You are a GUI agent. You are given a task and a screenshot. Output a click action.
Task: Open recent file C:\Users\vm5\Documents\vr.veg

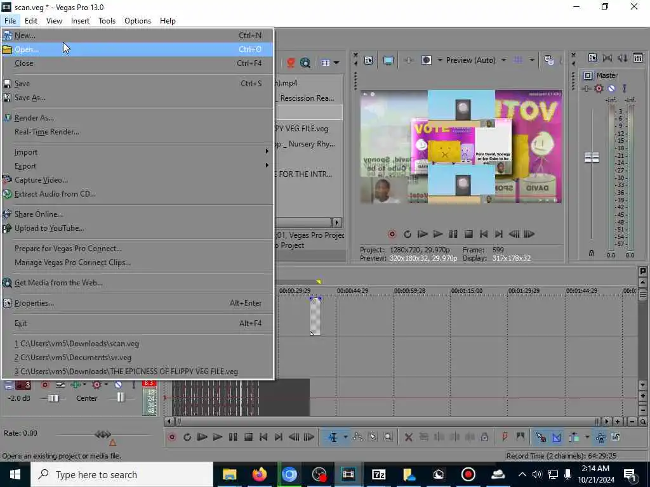click(x=137, y=358)
